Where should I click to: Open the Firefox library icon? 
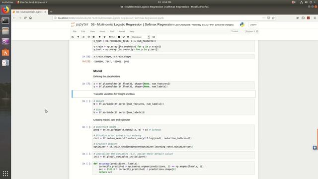298,18
